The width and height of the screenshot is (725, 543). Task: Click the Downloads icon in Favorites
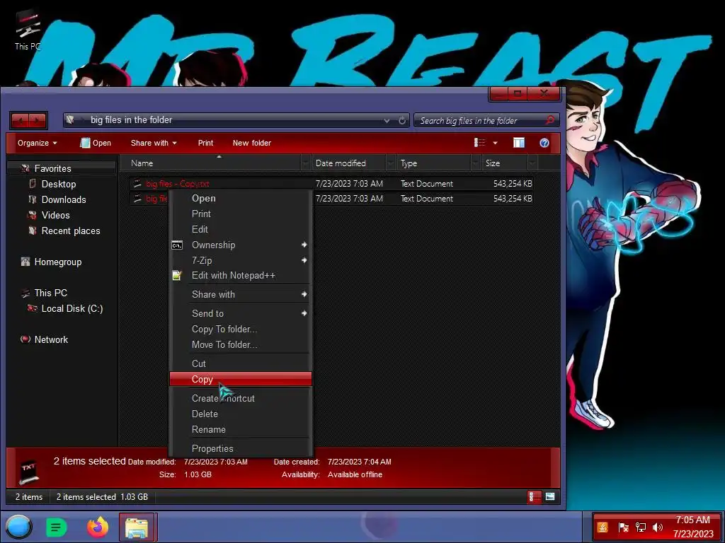33,199
